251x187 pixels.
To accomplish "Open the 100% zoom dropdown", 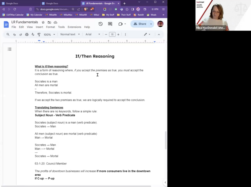I will (49, 35).
